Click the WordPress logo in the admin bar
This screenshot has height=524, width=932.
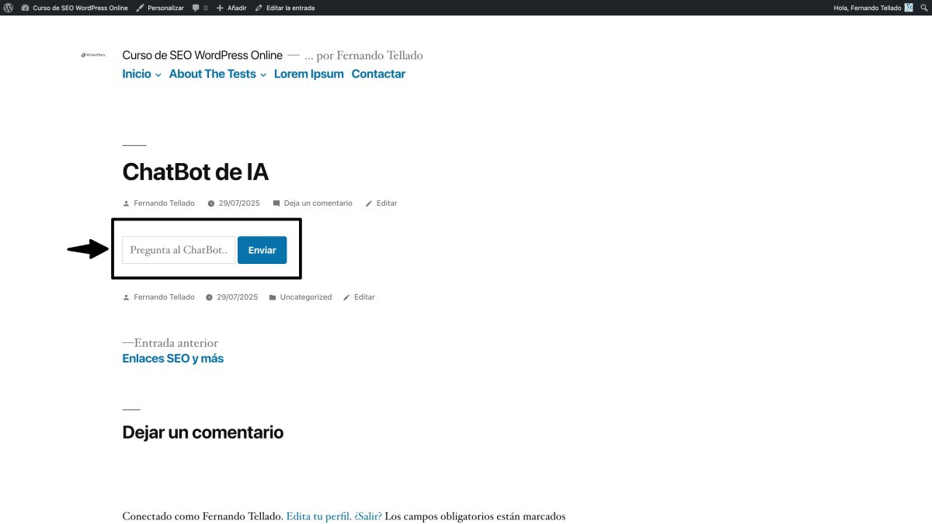pyautogui.click(x=8, y=8)
